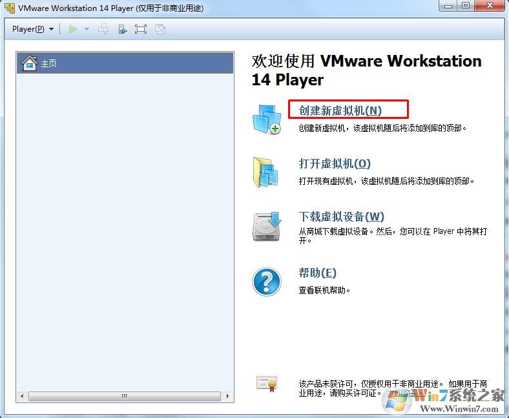The height and width of the screenshot is (418, 509).
Task: Click the create new virtual machine icon
Action: point(266,119)
